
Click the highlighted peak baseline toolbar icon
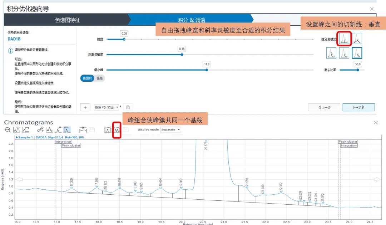(67, 130)
